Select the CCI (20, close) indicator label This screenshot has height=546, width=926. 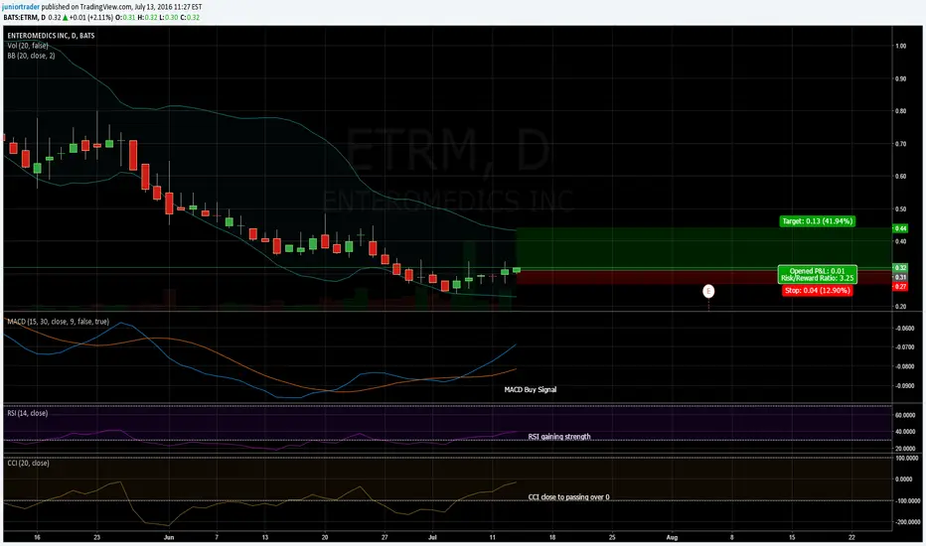coord(29,464)
